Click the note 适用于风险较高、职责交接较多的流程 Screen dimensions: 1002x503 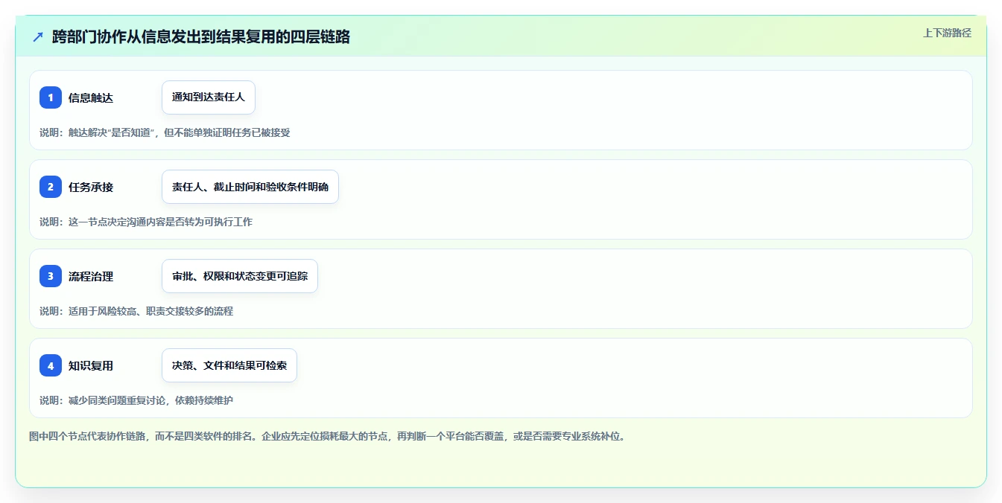150,311
